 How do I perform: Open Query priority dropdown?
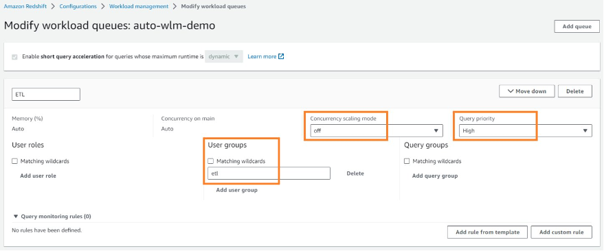click(526, 131)
